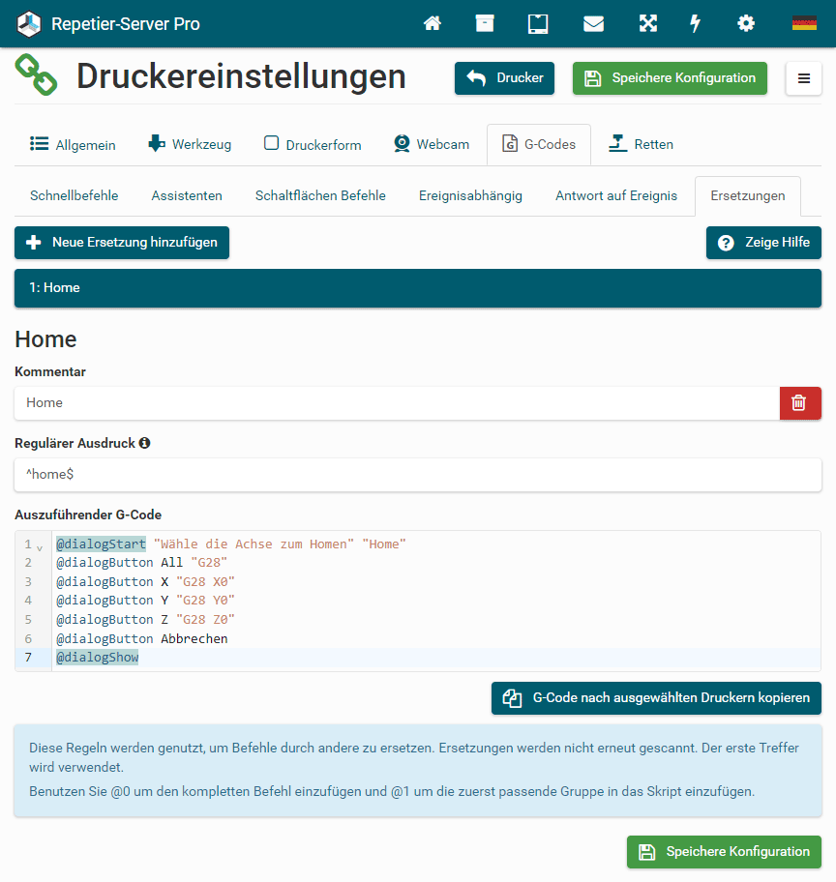Click the lightning bolt emergency icon
This screenshot has width=836, height=882.
pyautogui.click(x=695, y=23)
